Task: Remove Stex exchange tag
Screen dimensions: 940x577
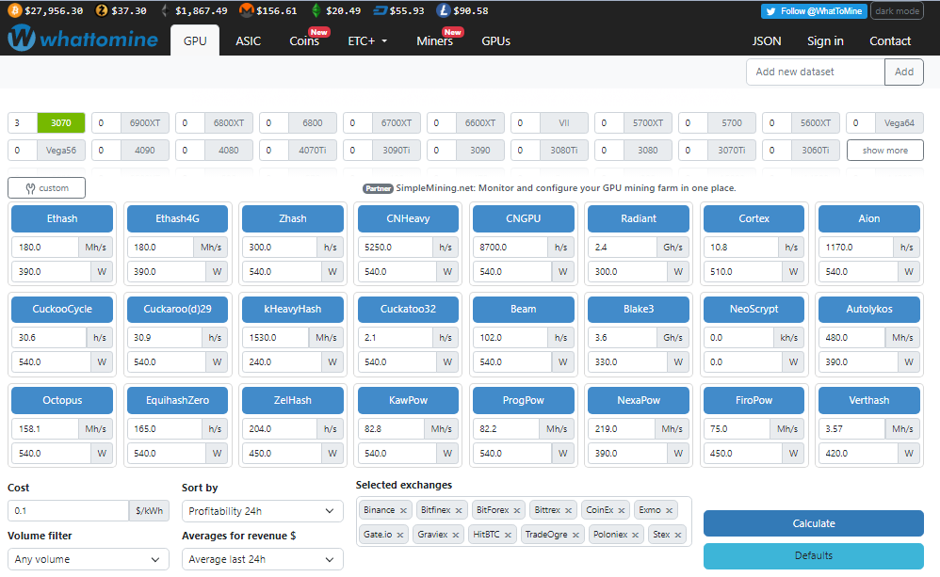Action: click(x=678, y=535)
